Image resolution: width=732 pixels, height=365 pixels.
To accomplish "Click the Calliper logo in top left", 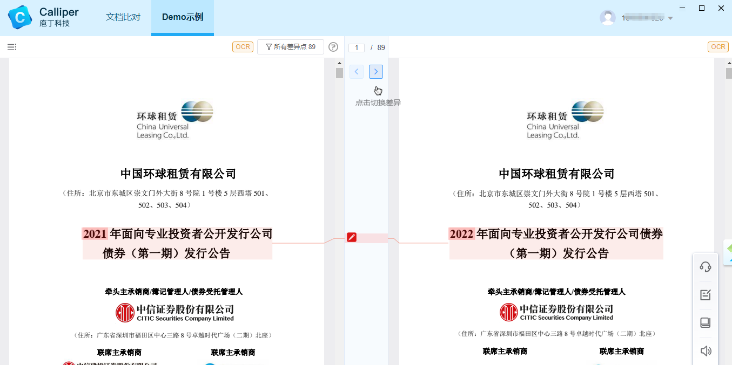I will 19,17.
